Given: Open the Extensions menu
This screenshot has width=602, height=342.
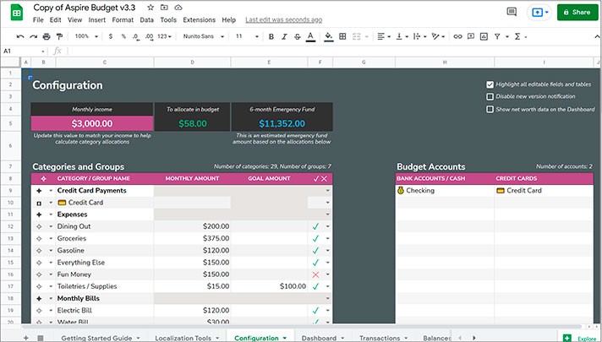Looking at the screenshot, I should coord(199,20).
